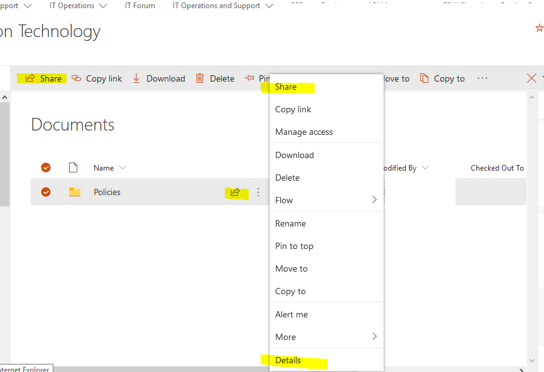Click the Policies folder icon
Viewport: 544px width, 372px height.
coord(75,192)
